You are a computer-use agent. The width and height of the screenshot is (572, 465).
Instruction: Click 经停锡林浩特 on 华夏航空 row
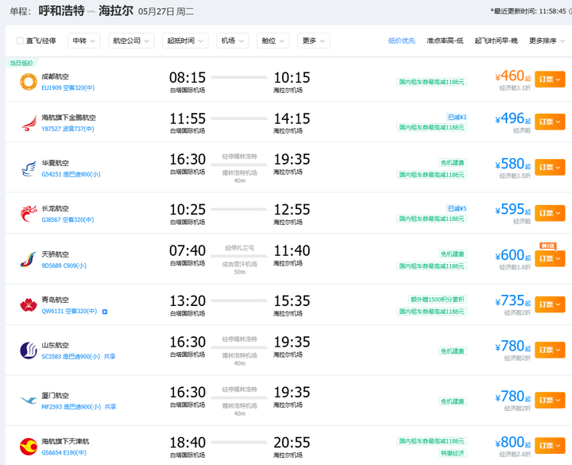240,157
